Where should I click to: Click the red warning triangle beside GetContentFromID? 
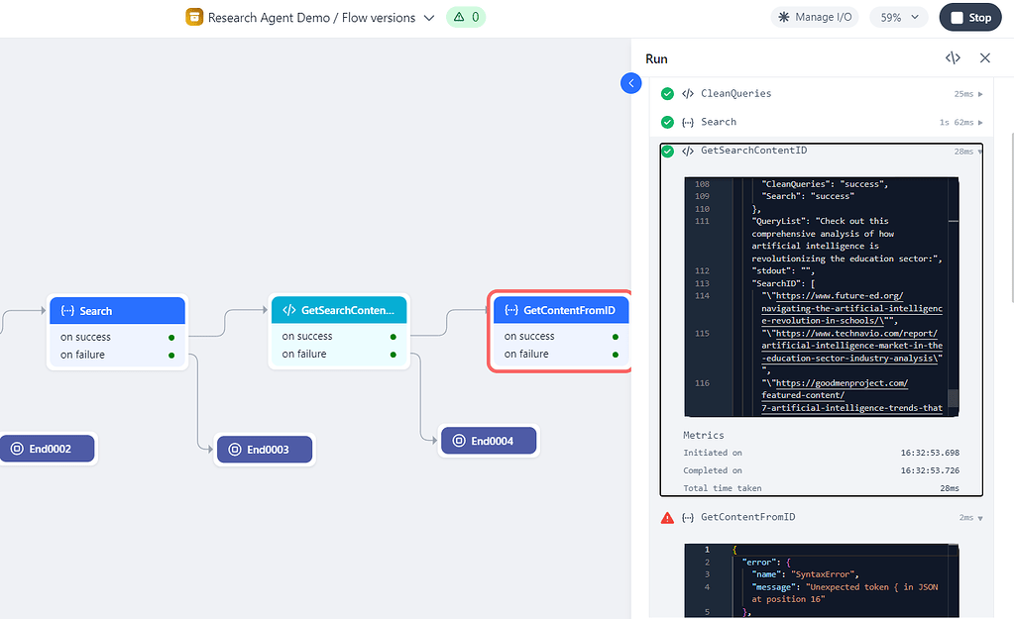click(669, 516)
